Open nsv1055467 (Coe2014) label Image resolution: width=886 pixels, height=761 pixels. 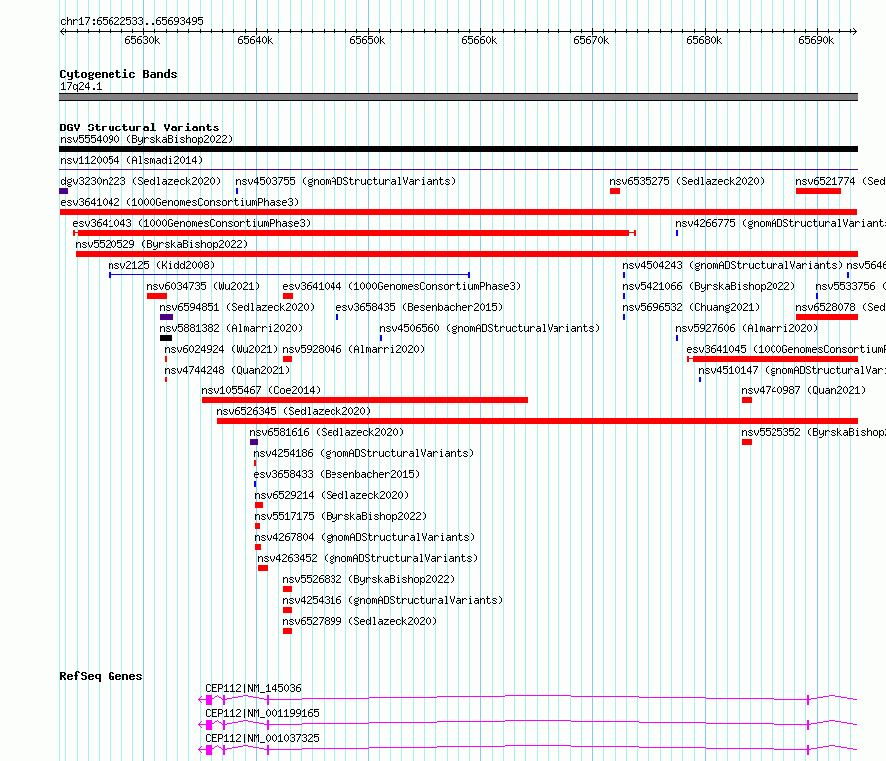pyautogui.click(x=261, y=390)
